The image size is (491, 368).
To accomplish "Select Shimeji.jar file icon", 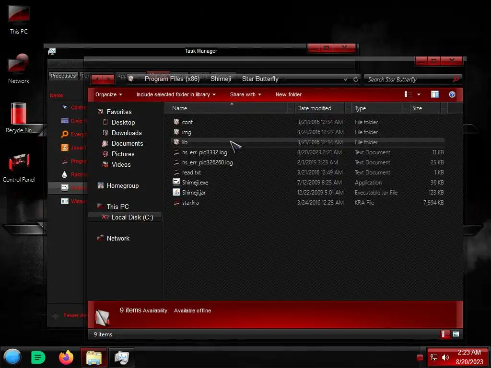I will [x=176, y=192].
